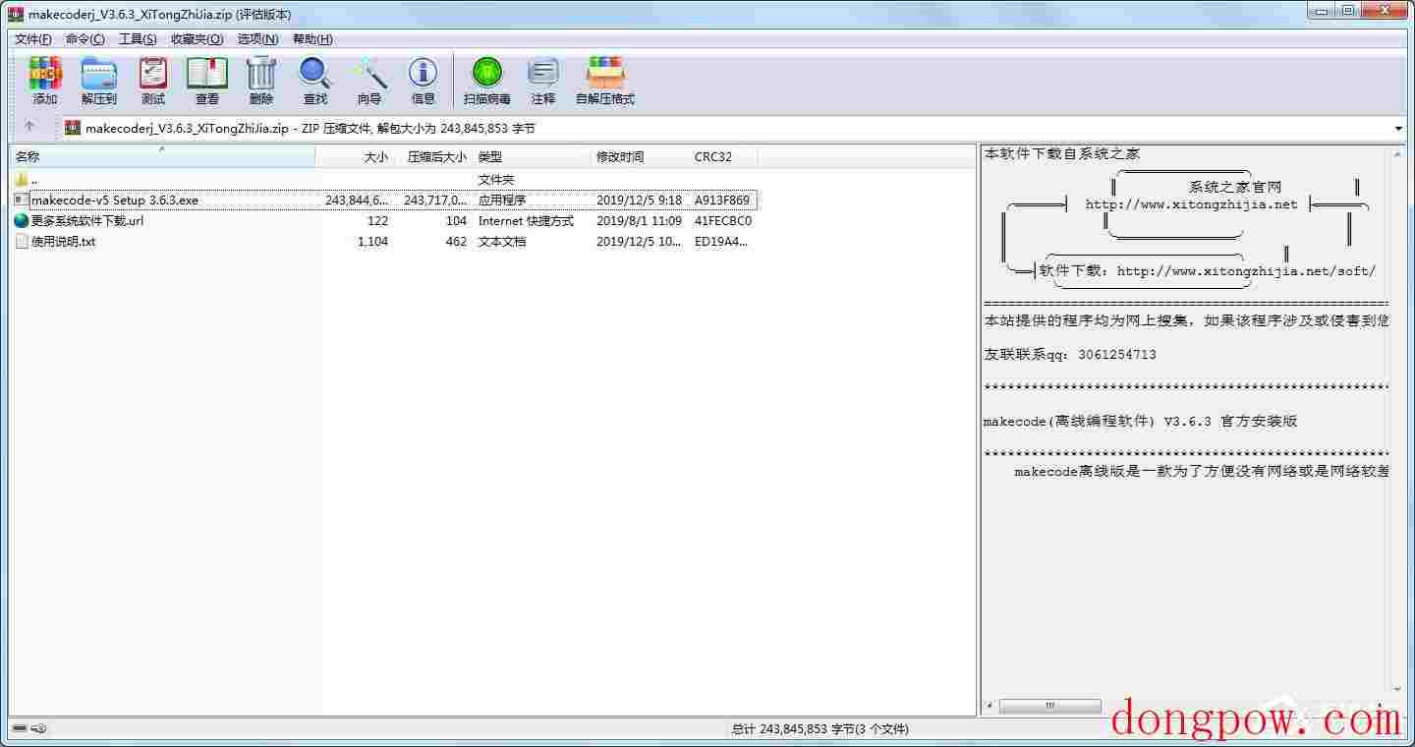Select the 更多系统软件下载.url file name

click(x=87, y=220)
